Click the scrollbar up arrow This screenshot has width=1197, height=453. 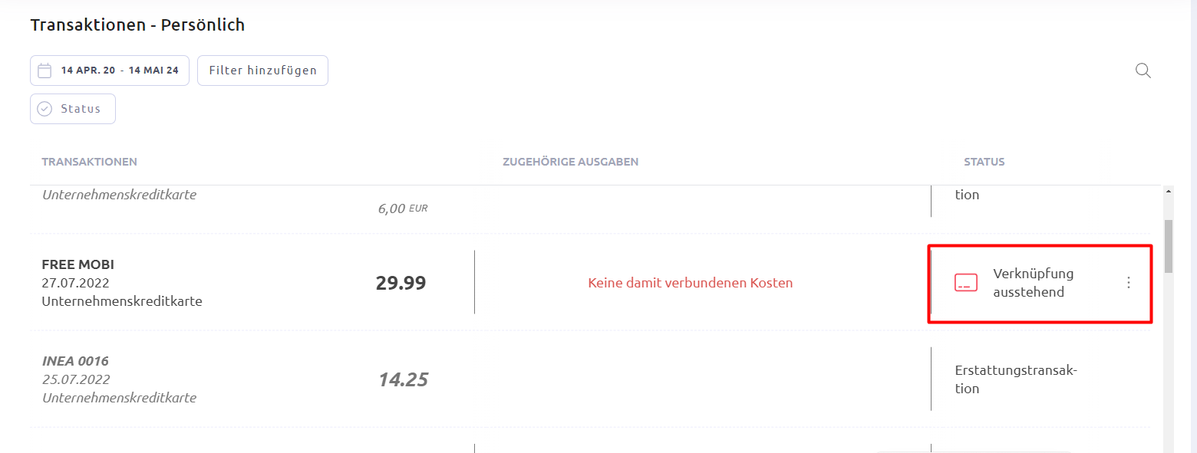(x=1169, y=191)
